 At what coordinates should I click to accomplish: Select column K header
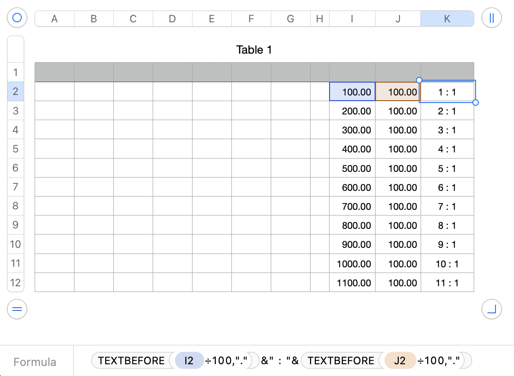[x=447, y=19]
